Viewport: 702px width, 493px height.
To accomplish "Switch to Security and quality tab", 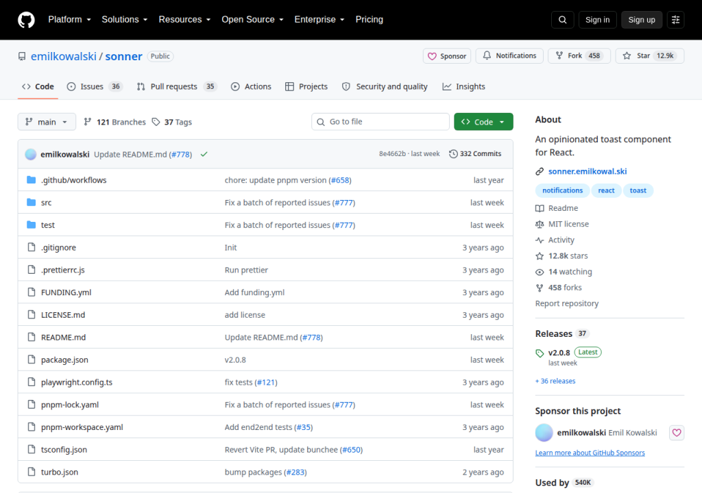I will (385, 87).
